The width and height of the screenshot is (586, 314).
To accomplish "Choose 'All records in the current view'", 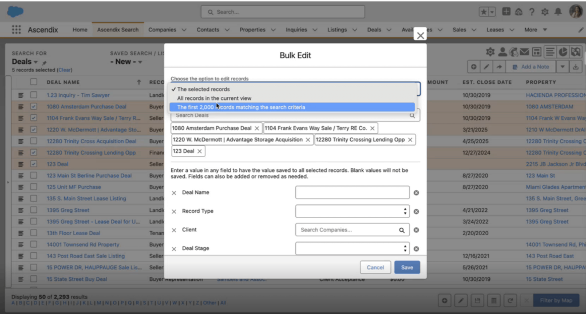I will click(292, 98).
